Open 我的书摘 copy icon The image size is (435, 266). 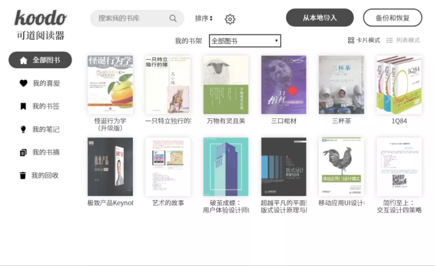point(24,153)
